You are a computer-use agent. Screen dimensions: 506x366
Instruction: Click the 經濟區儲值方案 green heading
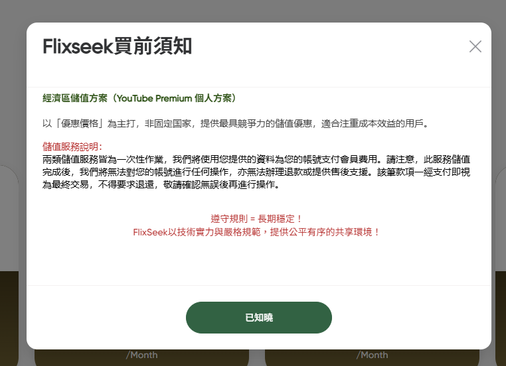pos(139,98)
